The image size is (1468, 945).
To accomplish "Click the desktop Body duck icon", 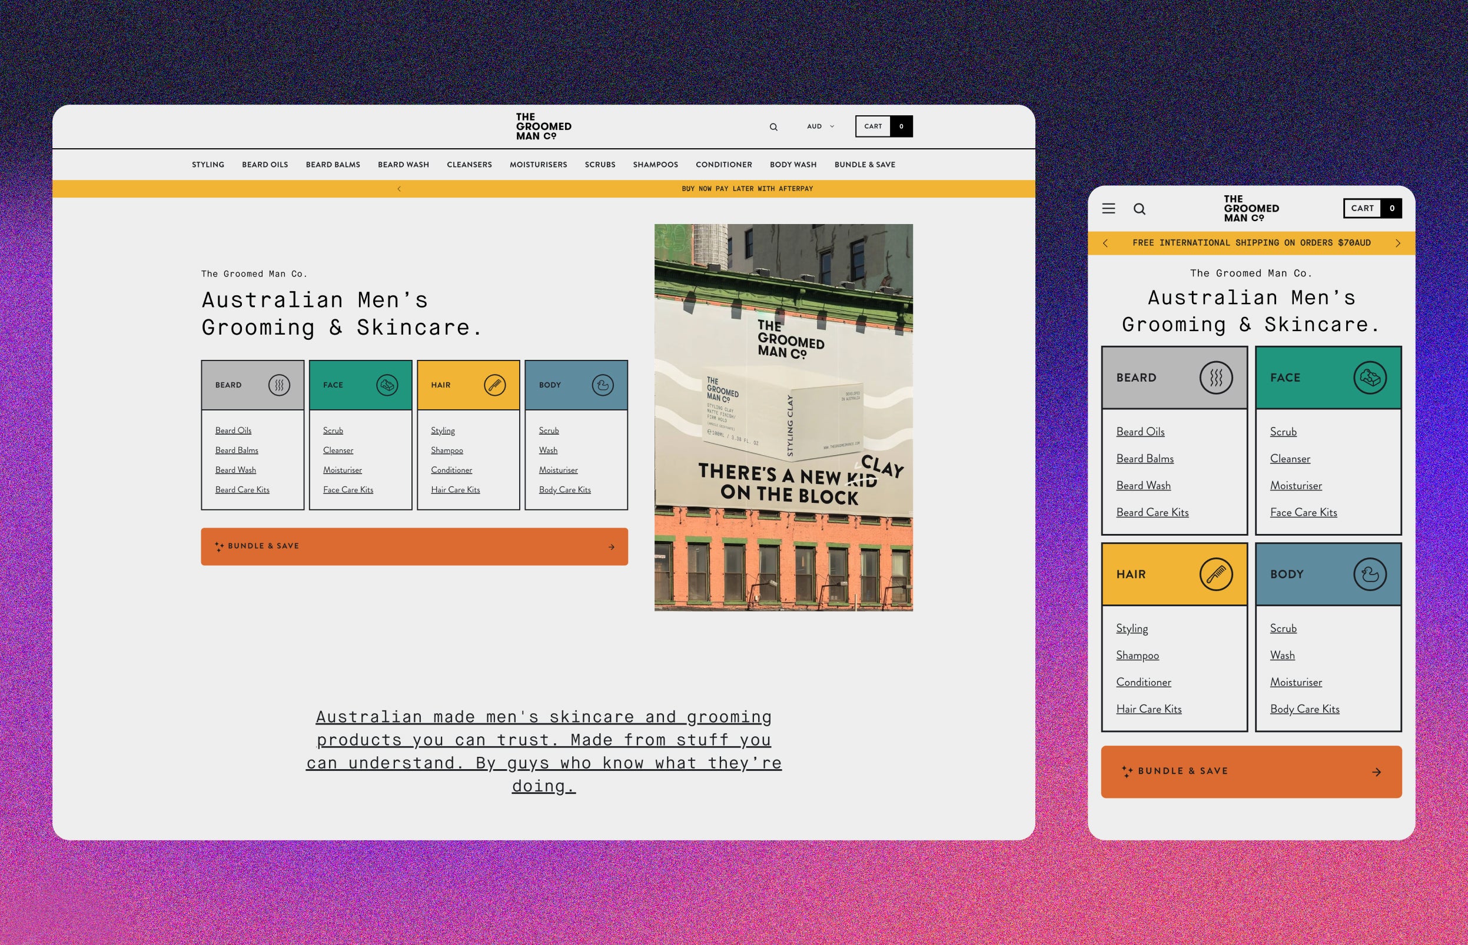I will pos(603,385).
